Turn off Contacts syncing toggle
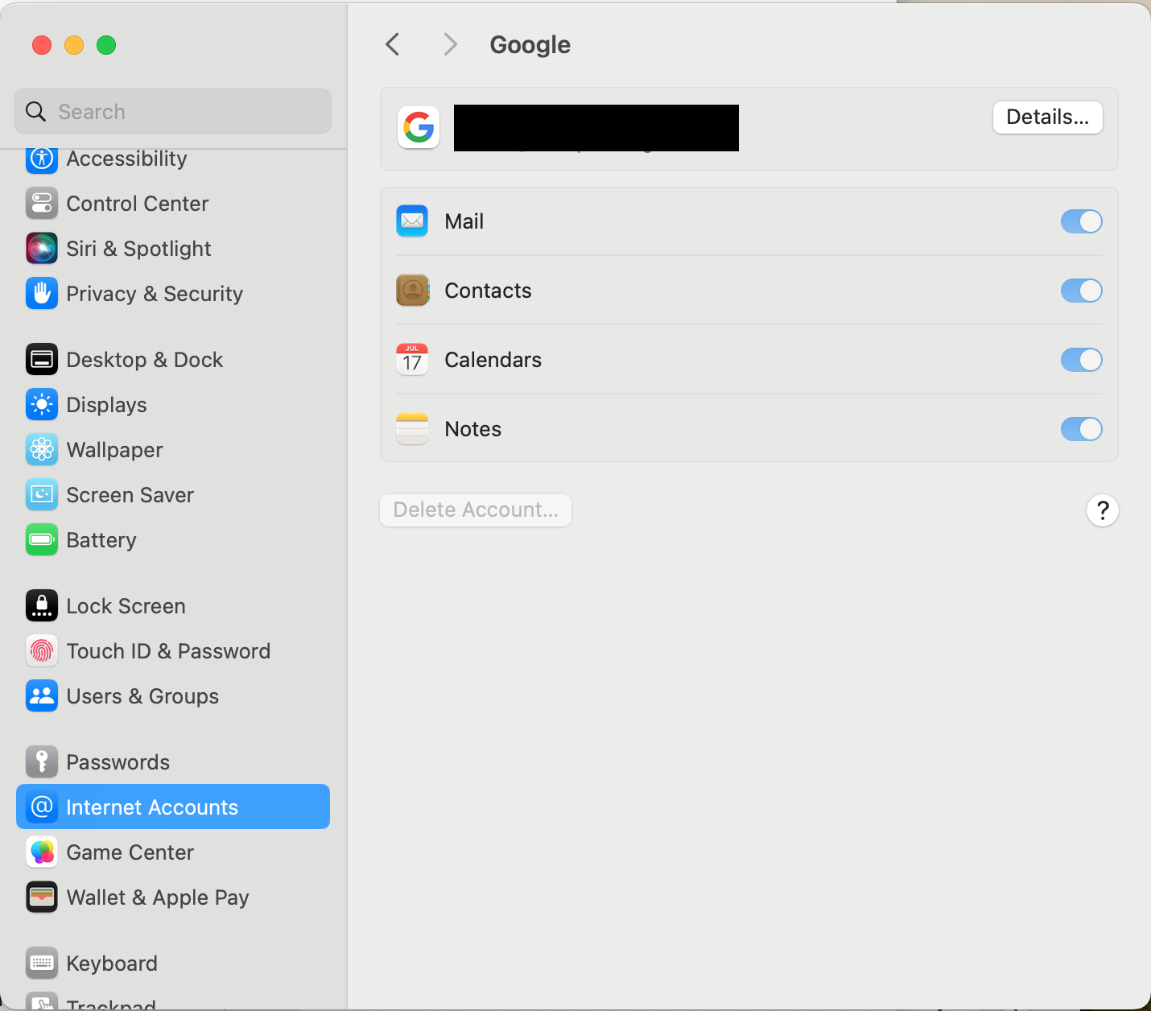 pos(1082,291)
